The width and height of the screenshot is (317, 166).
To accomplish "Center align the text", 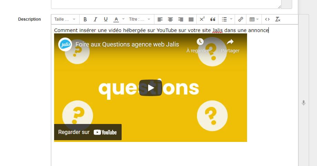I will click(x=170, y=19).
